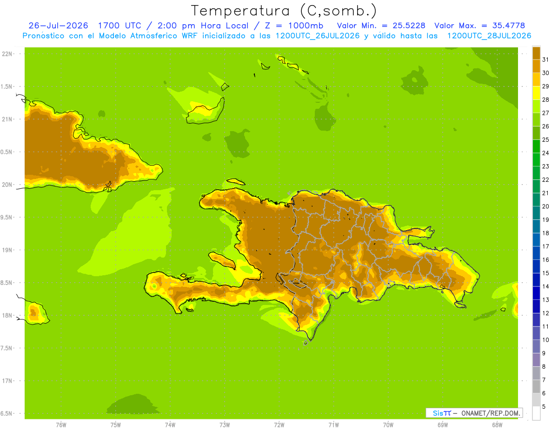Click the latitude label '9.5N'
558x431 pixels.
coord(7,217)
